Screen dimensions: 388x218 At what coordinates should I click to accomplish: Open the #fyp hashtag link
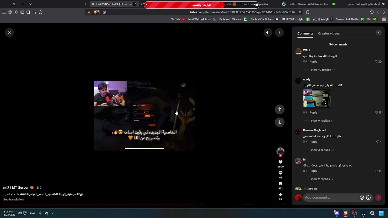point(80,194)
